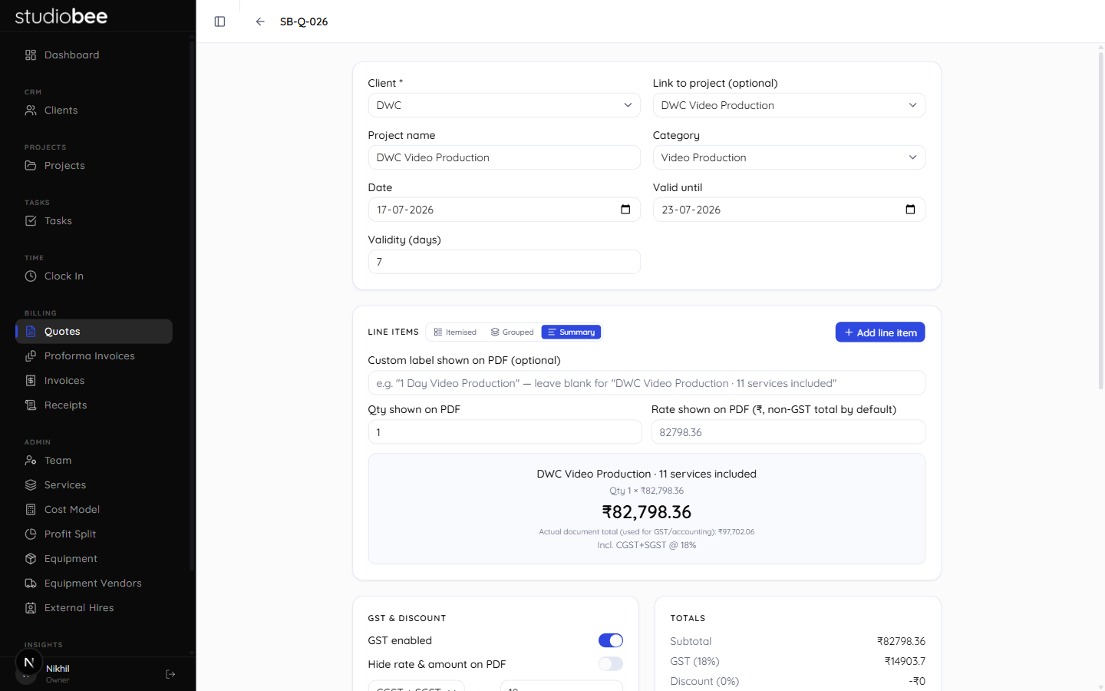Click the Profit Split pie icon
1105x691 pixels.
(x=31, y=534)
